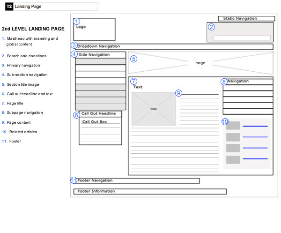Image resolution: width=281 pixels, height=233 pixels.
Task: Click the Footer Navigation bar
Action: coord(137,180)
